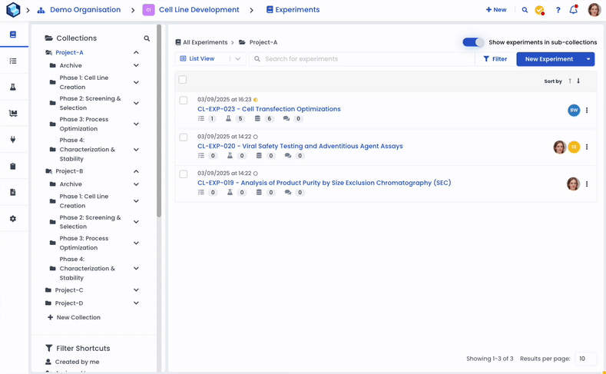Open three-dot menu for CL-EXP-020
606x374 pixels.
[x=587, y=147]
